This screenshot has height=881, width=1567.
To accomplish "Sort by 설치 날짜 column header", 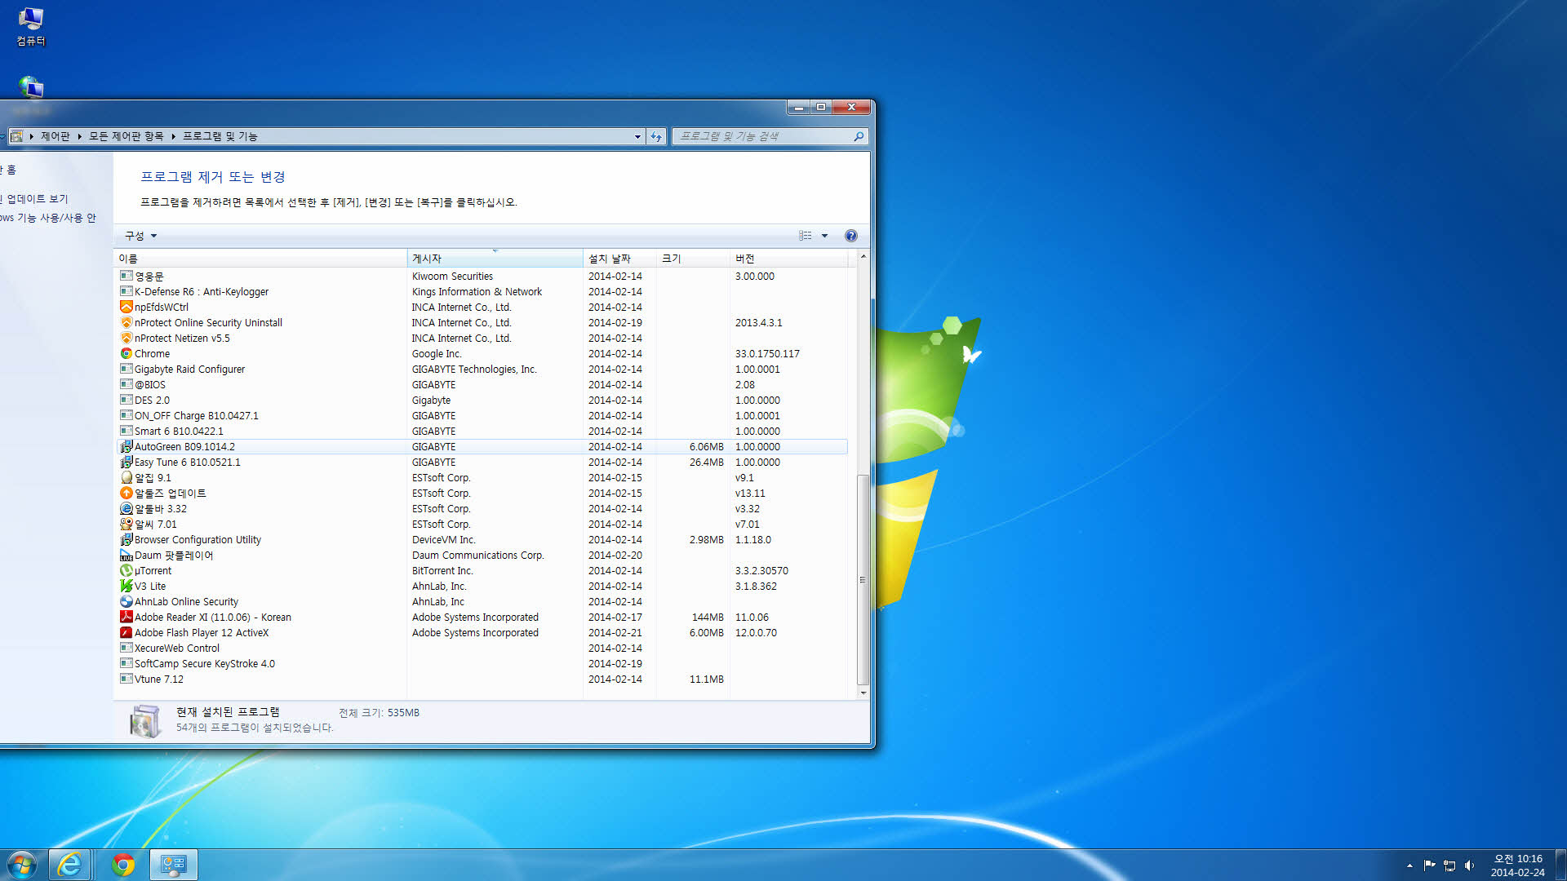I will click(619, 259).
